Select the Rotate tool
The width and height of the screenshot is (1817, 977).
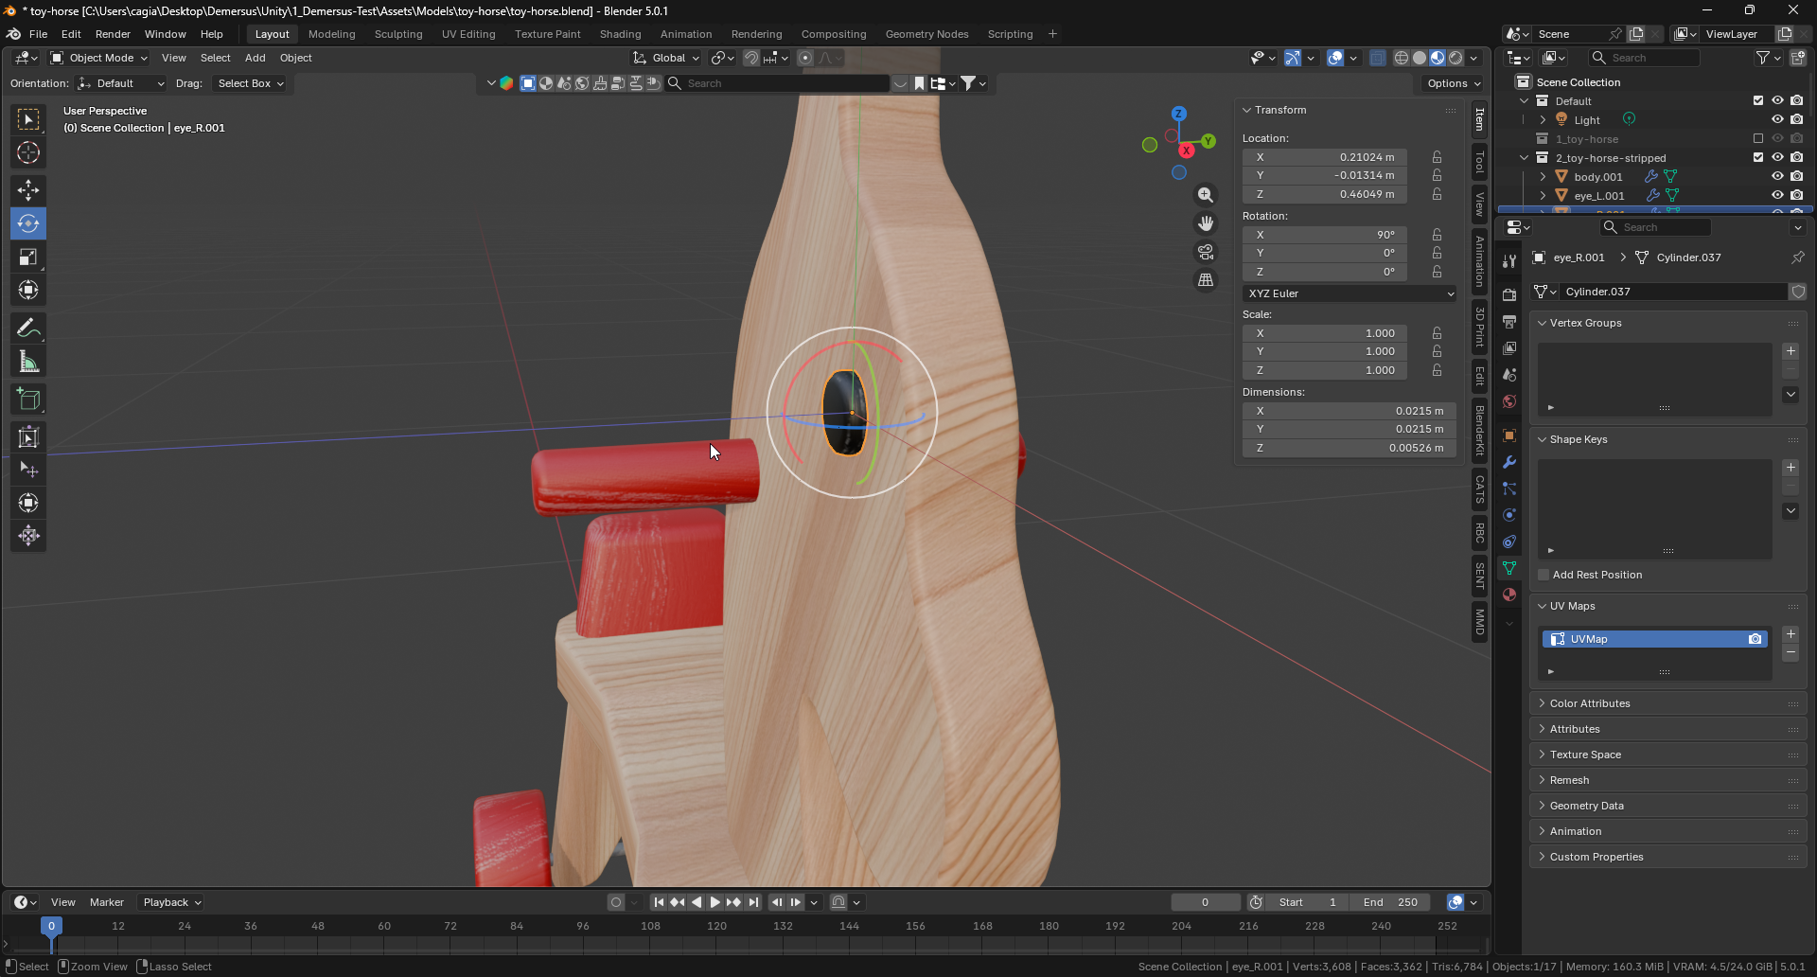click(x=28, y=223)
